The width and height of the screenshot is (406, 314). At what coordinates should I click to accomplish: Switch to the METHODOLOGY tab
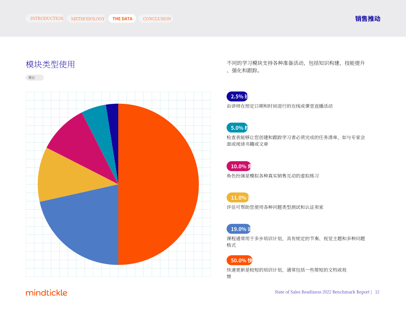coord(86,19)
